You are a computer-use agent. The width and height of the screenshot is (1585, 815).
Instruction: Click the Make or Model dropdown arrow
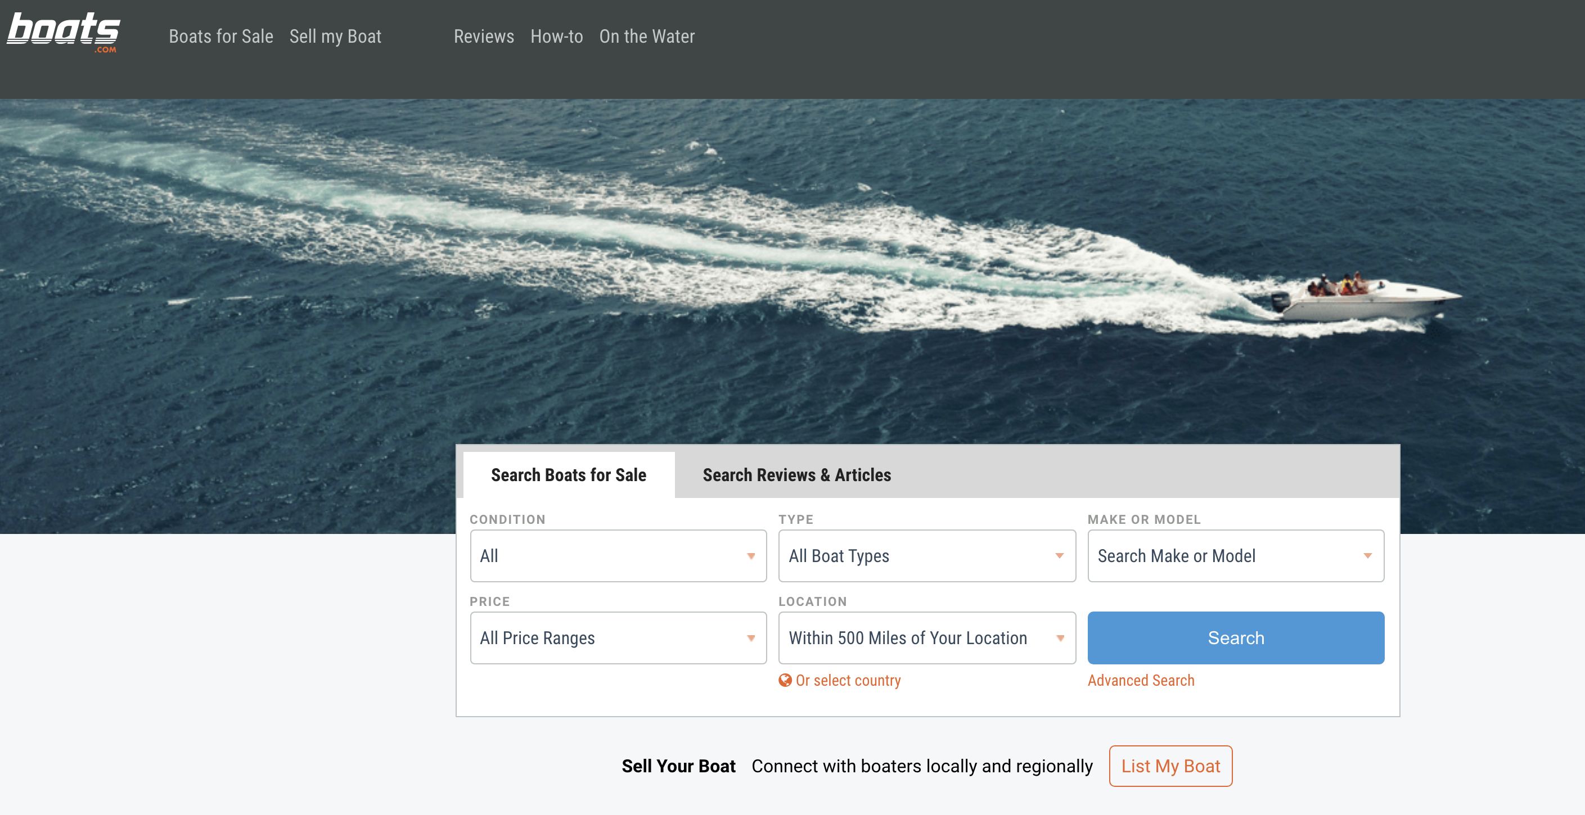pyautogui.click(x=1367, y=556)
